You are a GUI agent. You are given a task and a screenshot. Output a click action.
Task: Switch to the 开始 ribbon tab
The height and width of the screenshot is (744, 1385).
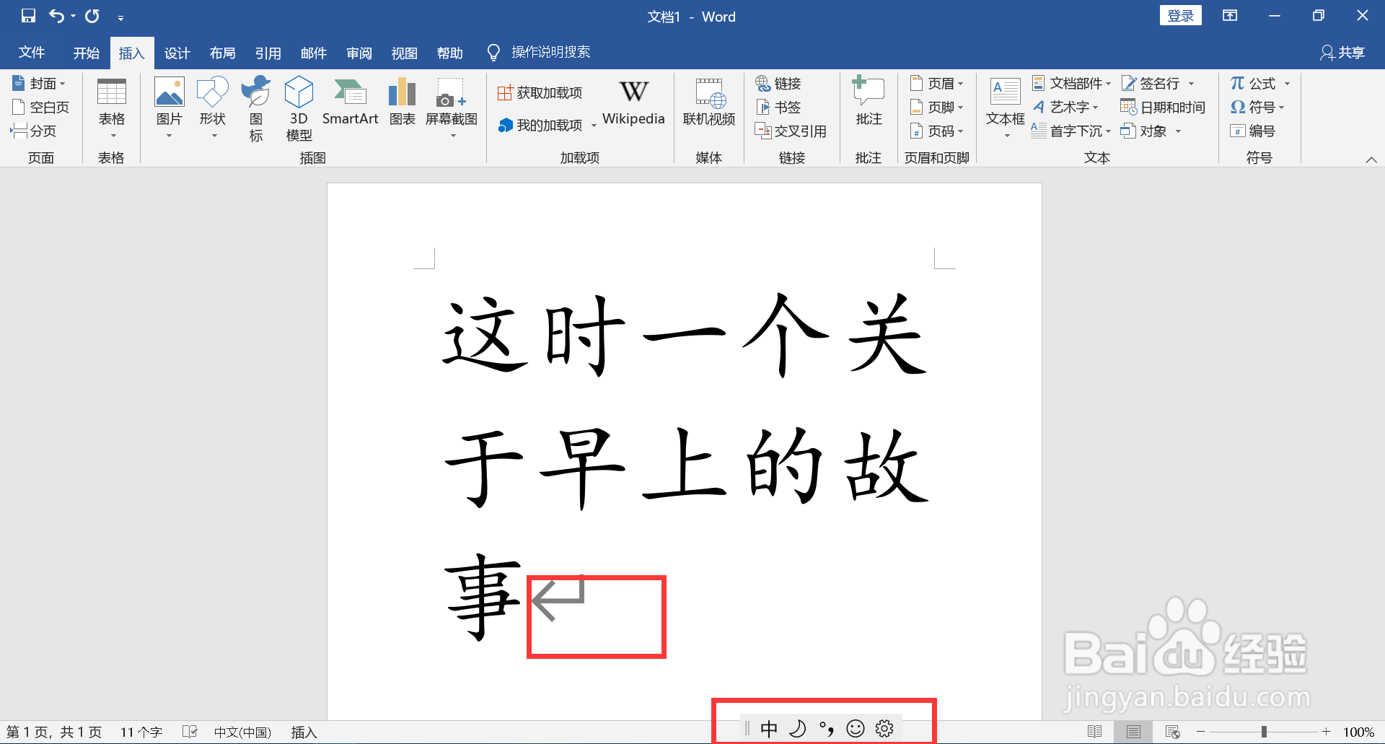(x=86, y=52)
